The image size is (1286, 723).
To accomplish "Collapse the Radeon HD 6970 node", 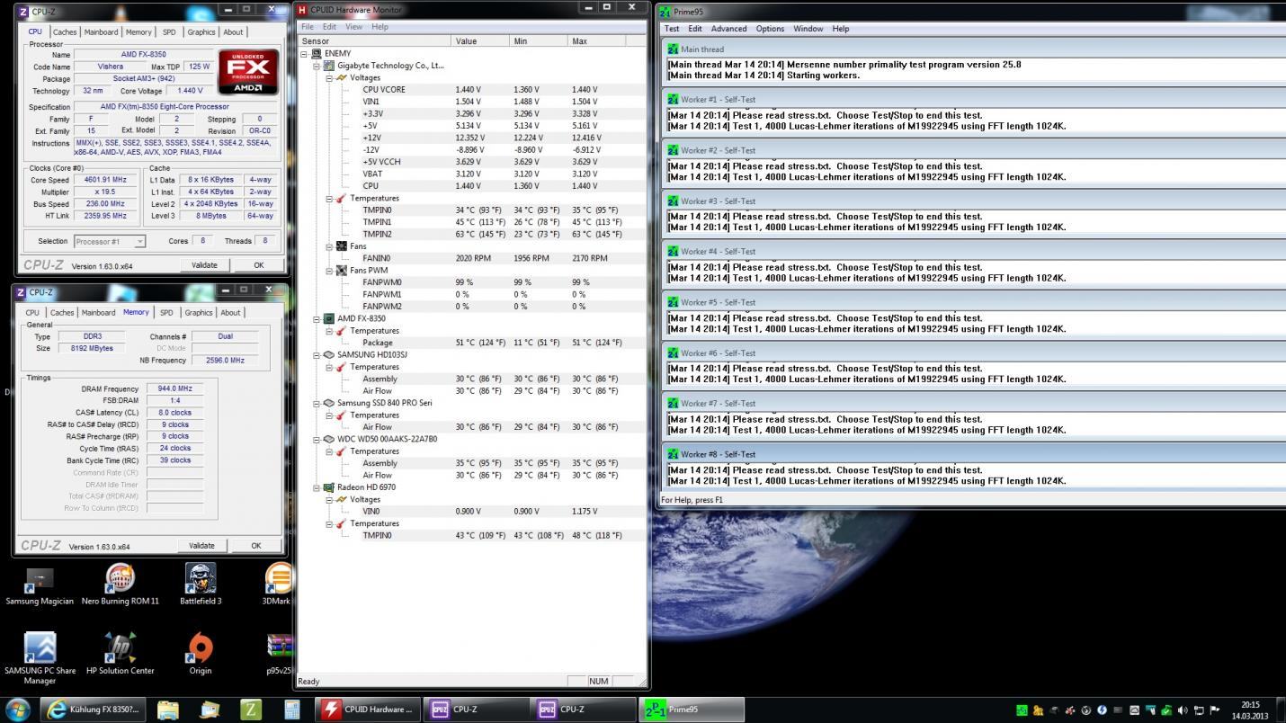I will [x=317, y=487].
